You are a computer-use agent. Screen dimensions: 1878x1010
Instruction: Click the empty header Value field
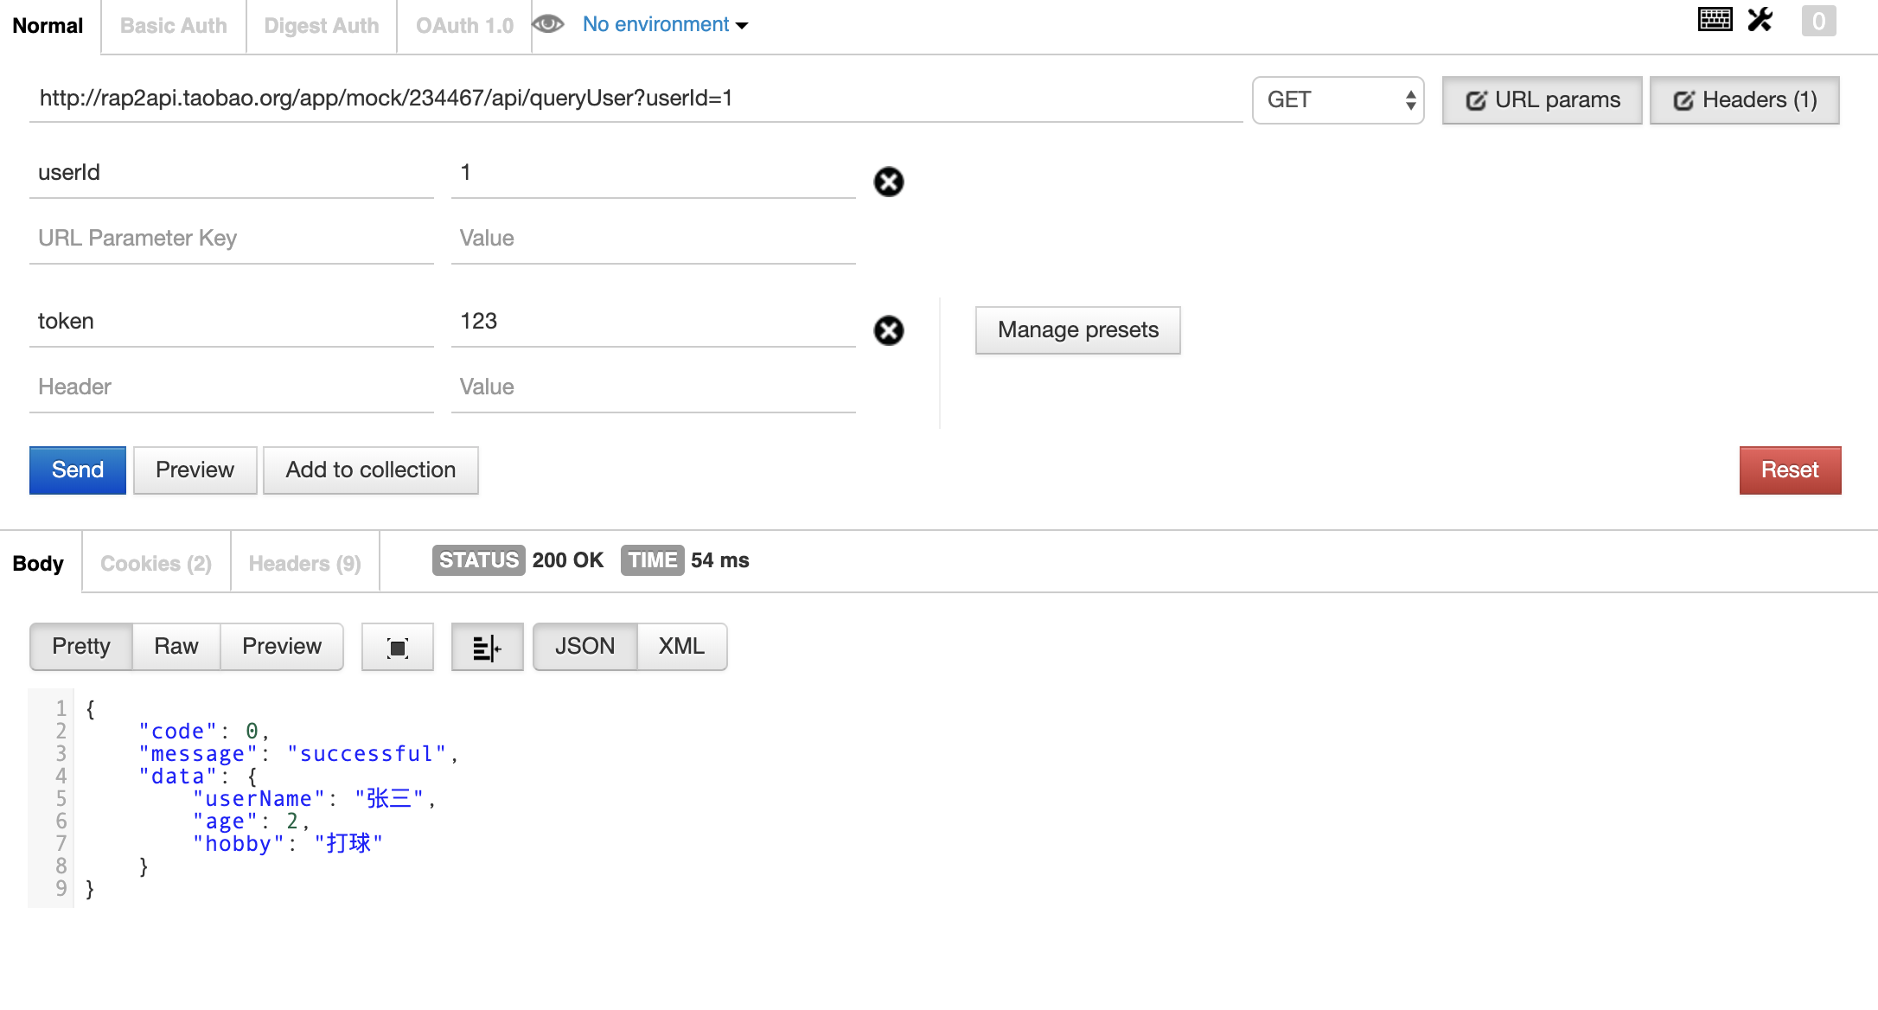click(x=654, y=387)
